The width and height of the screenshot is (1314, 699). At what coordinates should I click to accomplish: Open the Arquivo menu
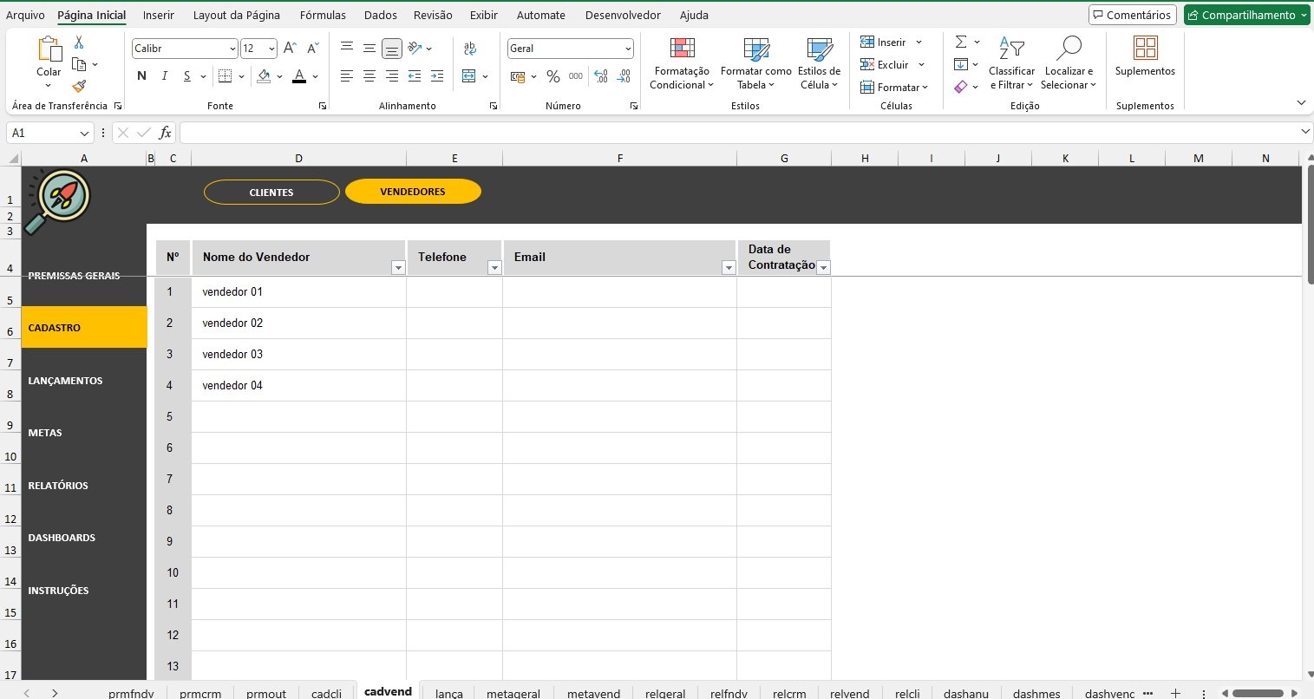[25, 15]
